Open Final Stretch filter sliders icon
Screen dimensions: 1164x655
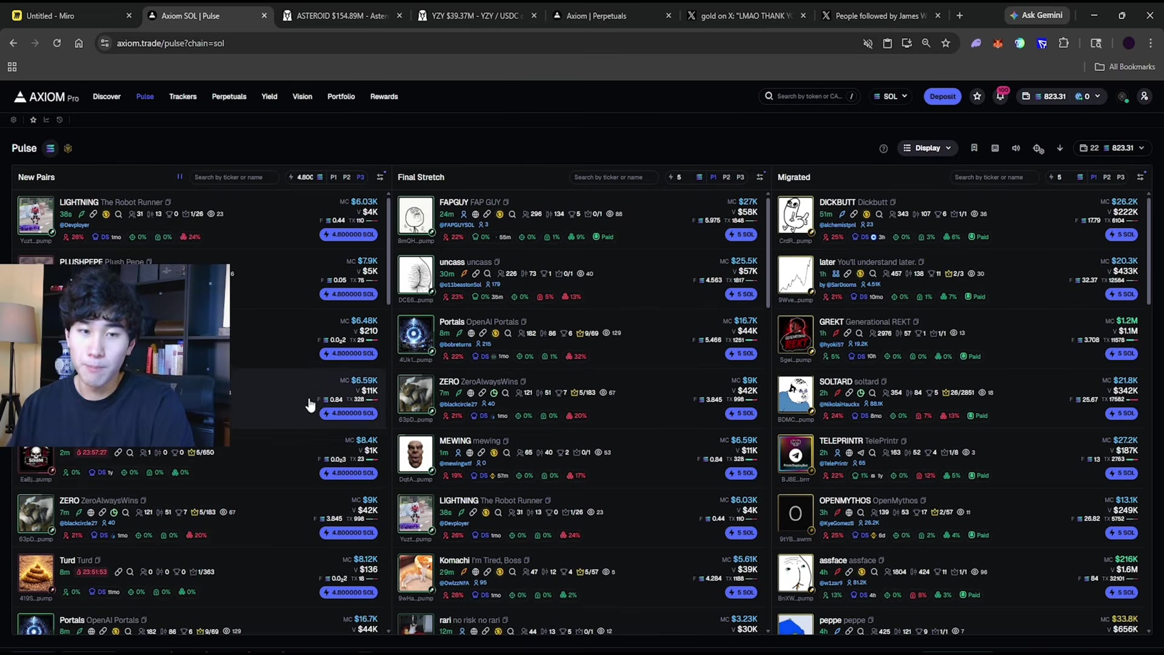click(760, 177)
